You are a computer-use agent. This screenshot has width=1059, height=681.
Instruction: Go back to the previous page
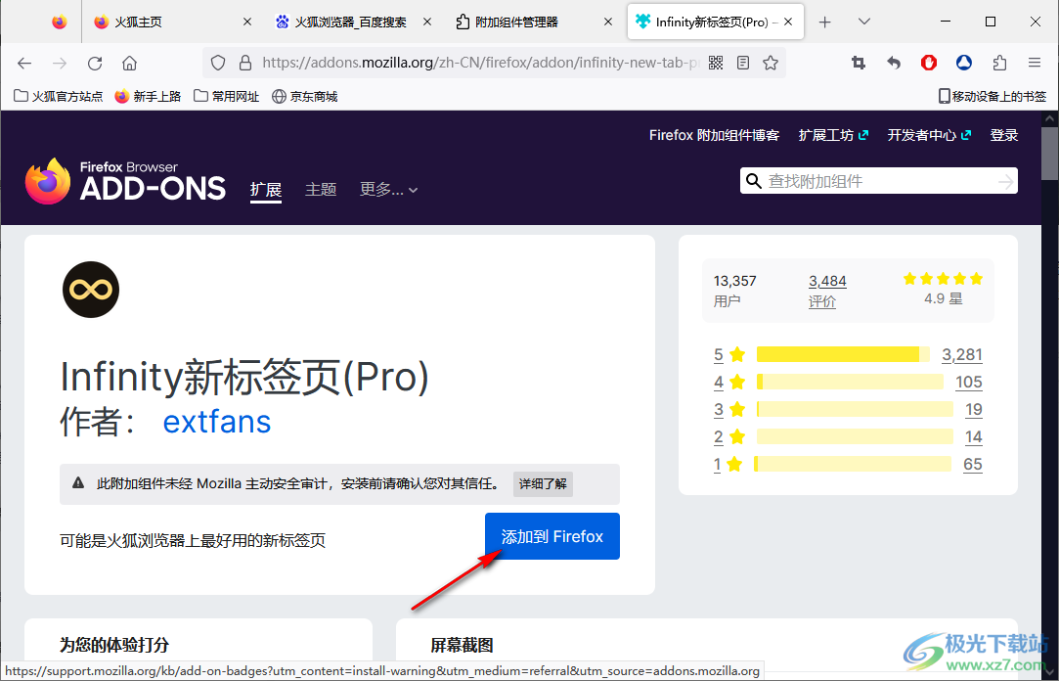coord(25,63)
